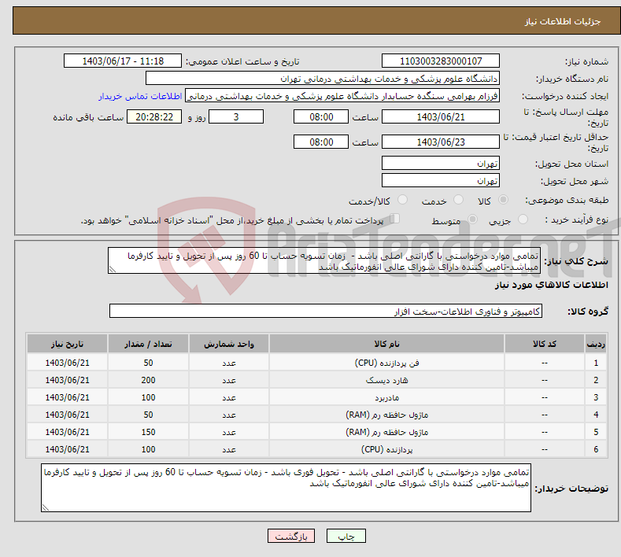Image resolution: width=621 pixels, height=557 pixels.
Task: Click quantity 150 in row 5
Action: pos(148,432)
